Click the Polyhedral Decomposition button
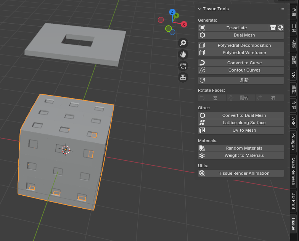The height and width of the screenshot is (241, 299). (x=241, y=45)
